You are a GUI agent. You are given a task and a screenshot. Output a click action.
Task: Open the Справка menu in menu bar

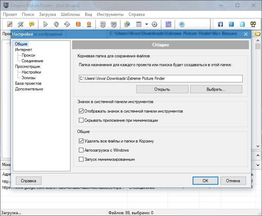137,14
